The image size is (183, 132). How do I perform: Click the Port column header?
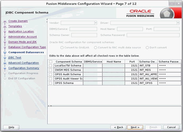click(132, 62)
